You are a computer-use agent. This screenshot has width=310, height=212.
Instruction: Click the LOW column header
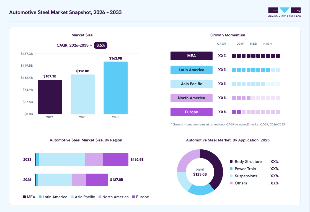click(240, 44)
